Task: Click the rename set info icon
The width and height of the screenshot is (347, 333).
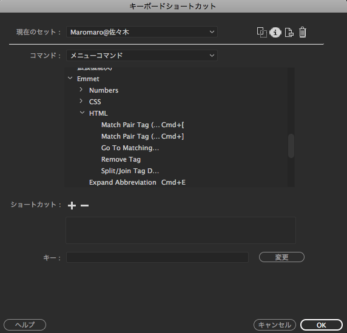Action: pyautogui.click(x=275, y=33)
